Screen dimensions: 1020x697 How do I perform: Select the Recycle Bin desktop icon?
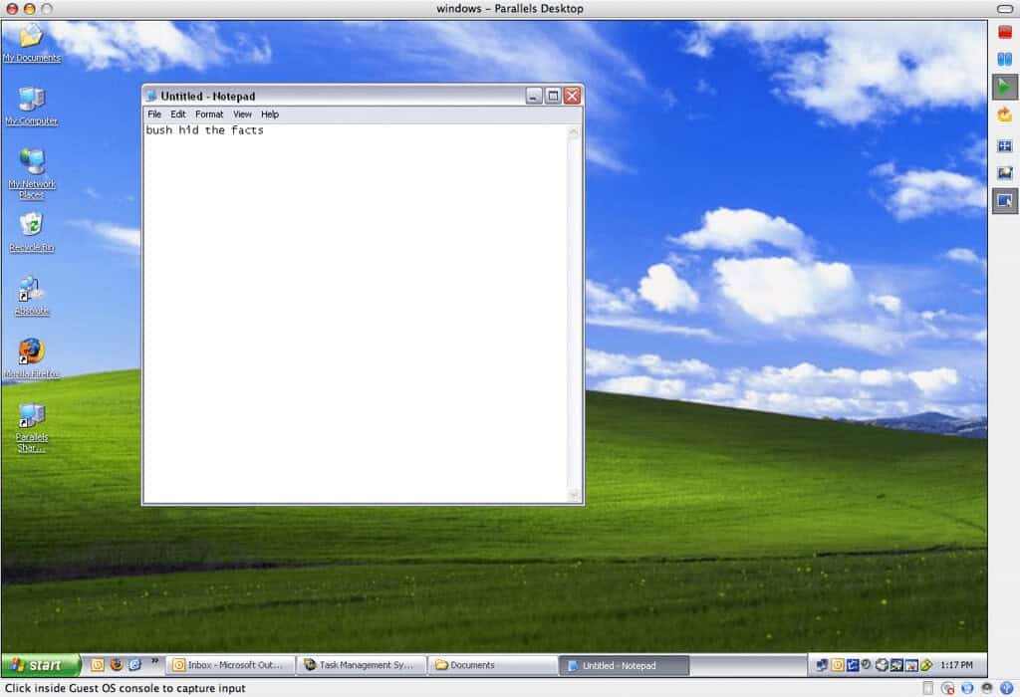pyautogui.click(x=31, y=232)
